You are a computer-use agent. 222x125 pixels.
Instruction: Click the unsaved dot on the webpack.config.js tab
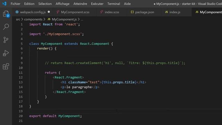click(x=49, y=12)
